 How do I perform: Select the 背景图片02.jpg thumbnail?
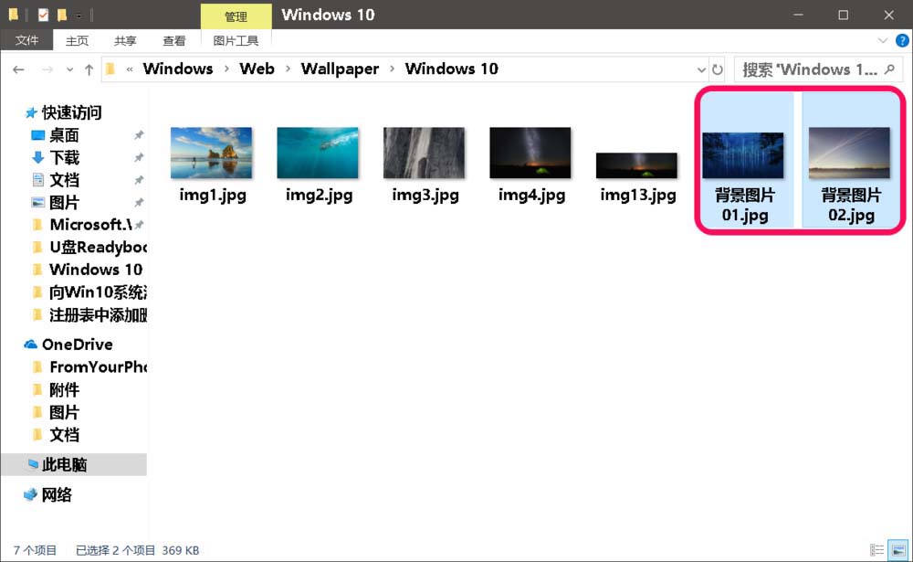coord(849,153)
